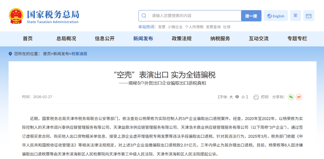The image size is (324, 159).
Task: Click the article headline “空壳”表演出口
Action: pyautogui.click(x=164, y=75)
